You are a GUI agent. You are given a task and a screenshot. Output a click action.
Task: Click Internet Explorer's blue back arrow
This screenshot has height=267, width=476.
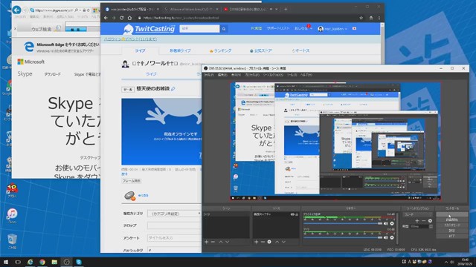pyautogui.click(x=16, y=10)
